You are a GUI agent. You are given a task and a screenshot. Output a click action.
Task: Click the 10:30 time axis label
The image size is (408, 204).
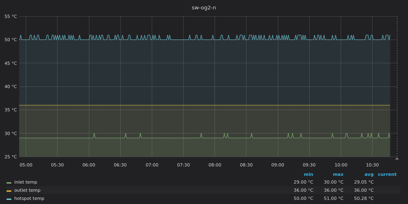pyautogui.click(x=373, y=165)
